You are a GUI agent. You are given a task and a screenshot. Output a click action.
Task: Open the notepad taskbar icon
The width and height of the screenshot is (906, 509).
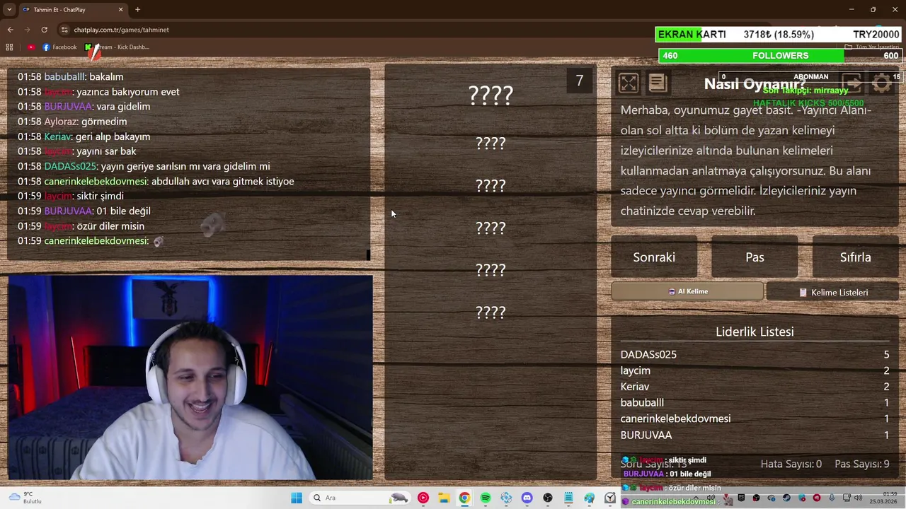(x=568, y=498)
